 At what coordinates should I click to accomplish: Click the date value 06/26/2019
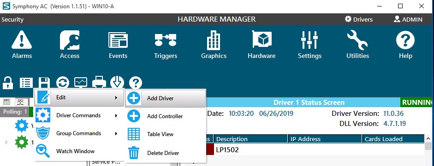pos(276,113)
